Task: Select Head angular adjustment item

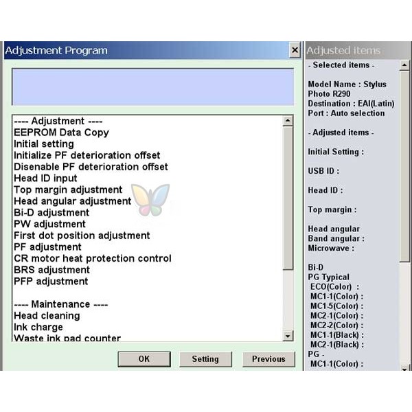Action: coord(72,201)
